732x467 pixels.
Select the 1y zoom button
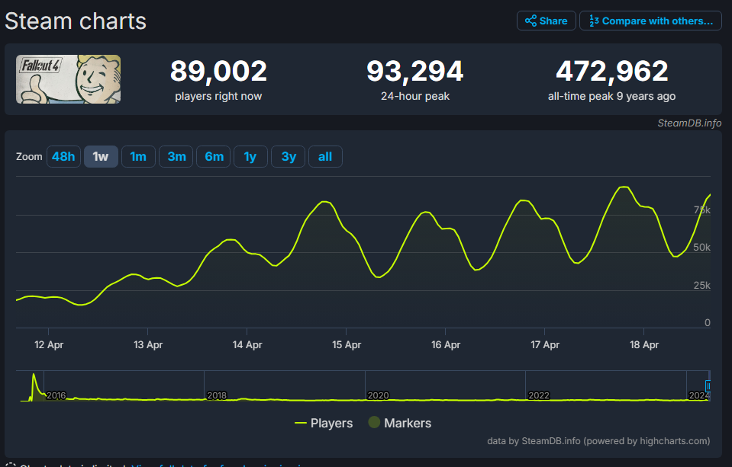pyautogui.click(x=250, y=157)
